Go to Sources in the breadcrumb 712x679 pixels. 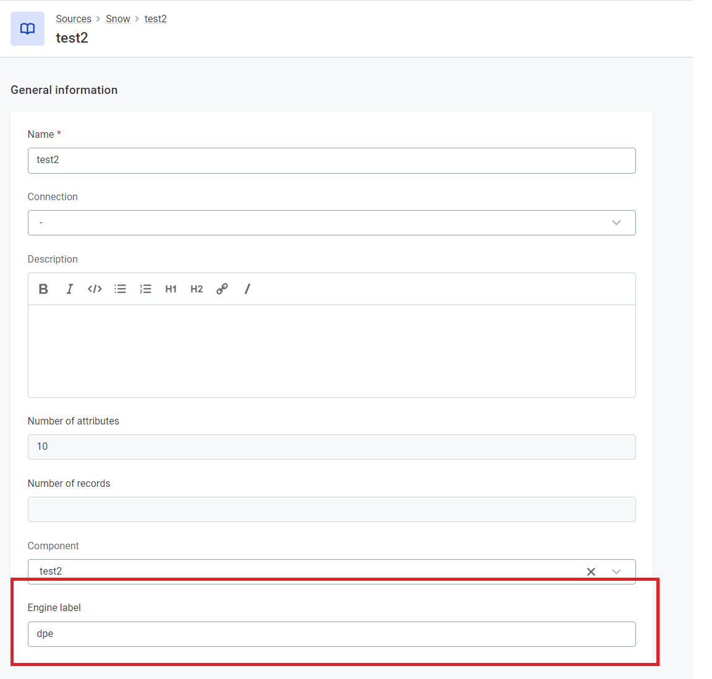[74, 19]
